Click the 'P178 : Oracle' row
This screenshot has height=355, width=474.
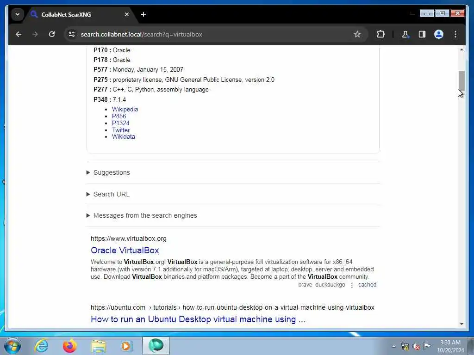112,60
